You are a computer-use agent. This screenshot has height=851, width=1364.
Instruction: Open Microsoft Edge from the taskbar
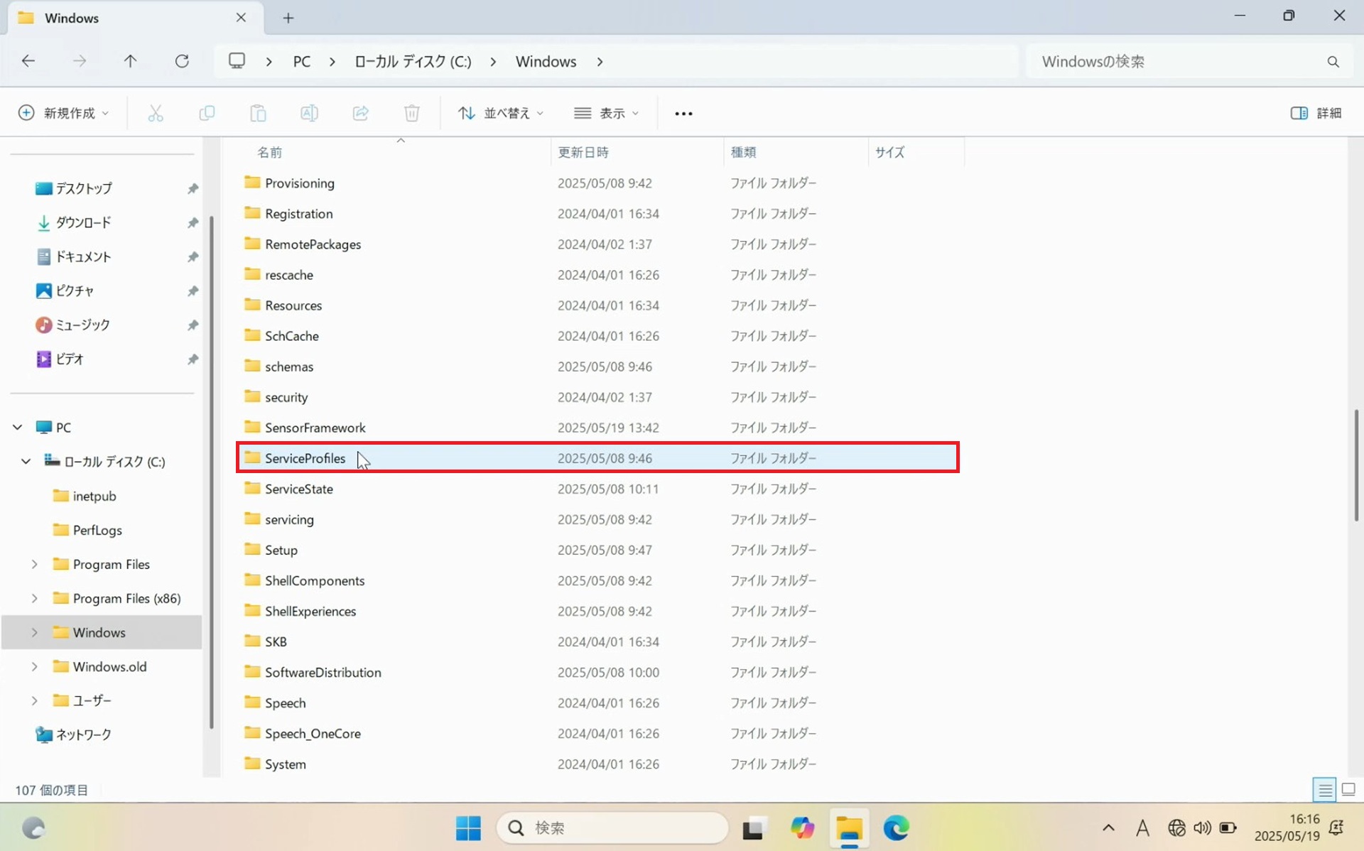click(897, 828)
